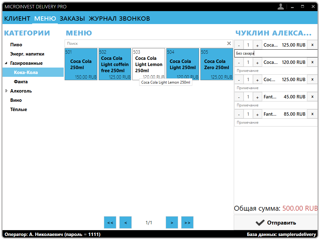Image resolution: width=320 pixels, height=240 pixels.
Task: Select the МЕНЮ tab
Action: coord(45,19)
